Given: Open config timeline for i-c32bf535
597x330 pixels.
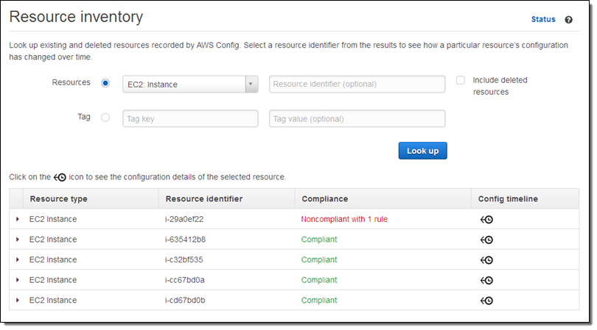Looking at the screenshot, I should (x=486, y=259).
